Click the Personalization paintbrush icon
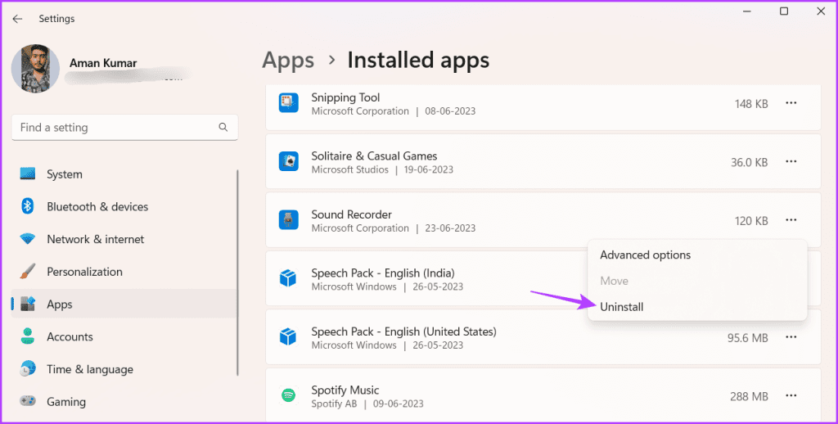The width and height of the screenshot is (838, 424). [x=28, y=271]
